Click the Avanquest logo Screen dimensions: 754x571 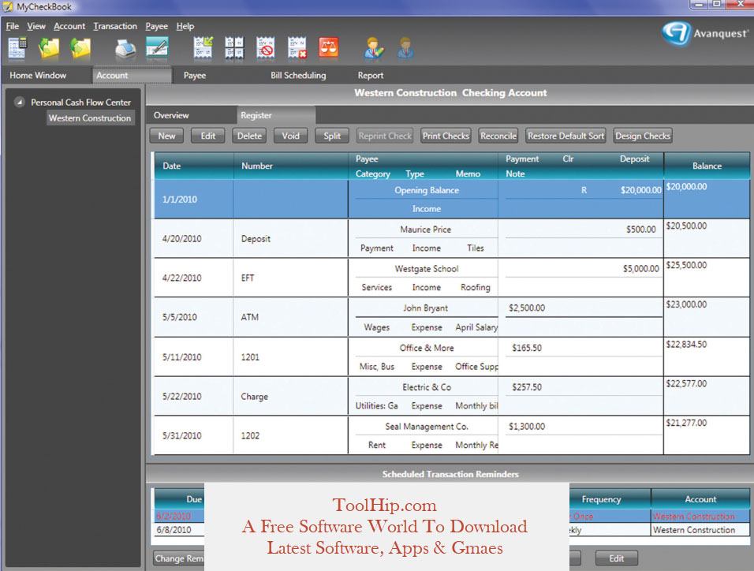tap(705, 34)
